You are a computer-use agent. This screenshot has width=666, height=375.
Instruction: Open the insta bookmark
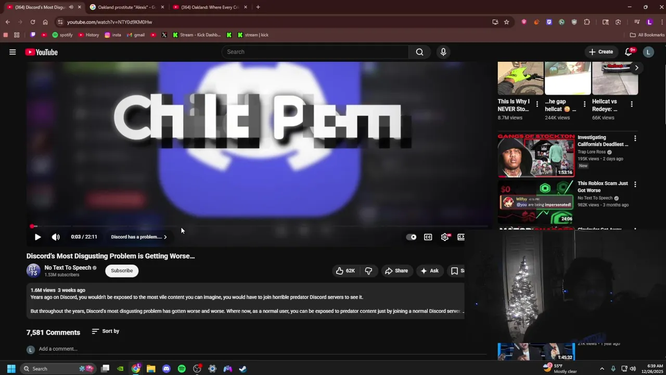click(x=113, y=35)
